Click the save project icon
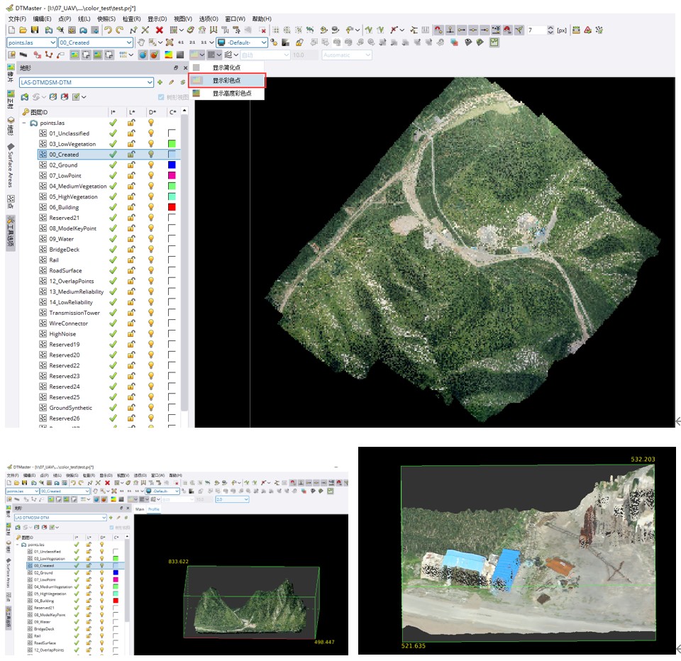681x661 pixels. coord(34,30)
